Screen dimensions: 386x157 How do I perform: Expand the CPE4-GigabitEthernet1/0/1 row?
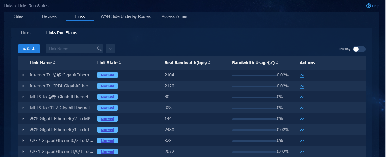pyautogui.click(x=23, y=152)
